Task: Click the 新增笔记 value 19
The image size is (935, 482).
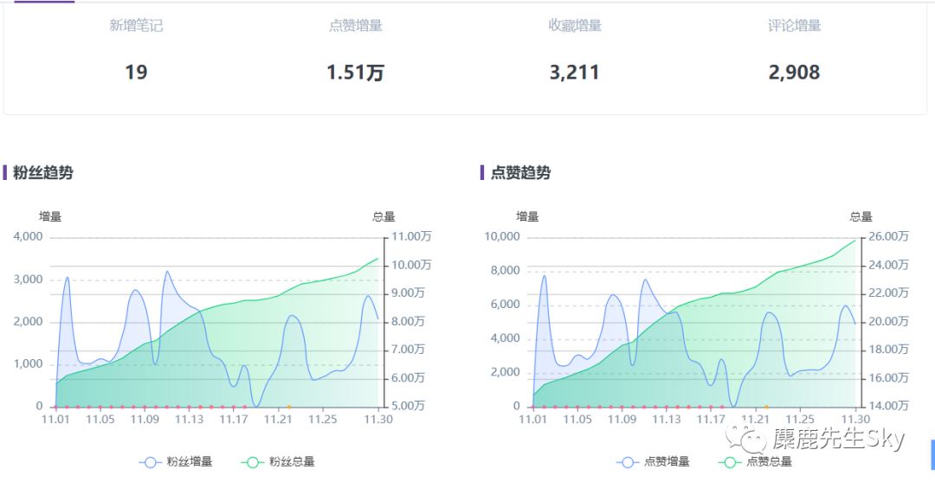Action: pos(136,72)
